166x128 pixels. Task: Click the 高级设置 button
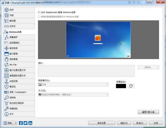point(102,123)
